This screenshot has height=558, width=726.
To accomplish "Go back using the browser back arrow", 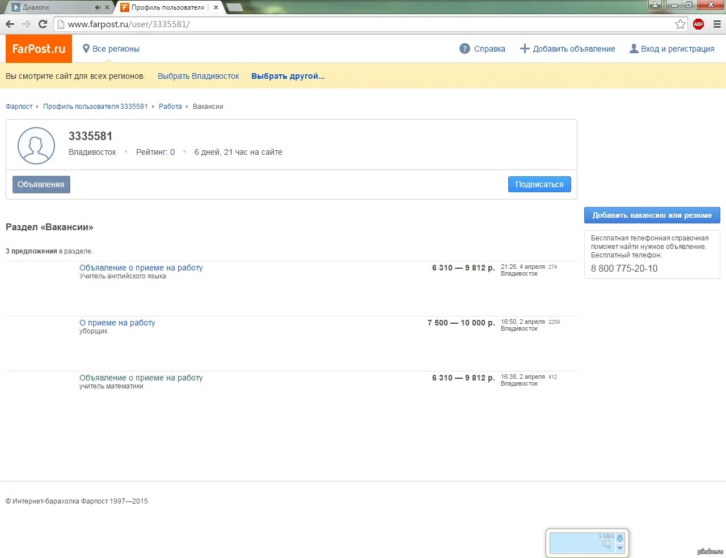I will click(x=10, y=24).
